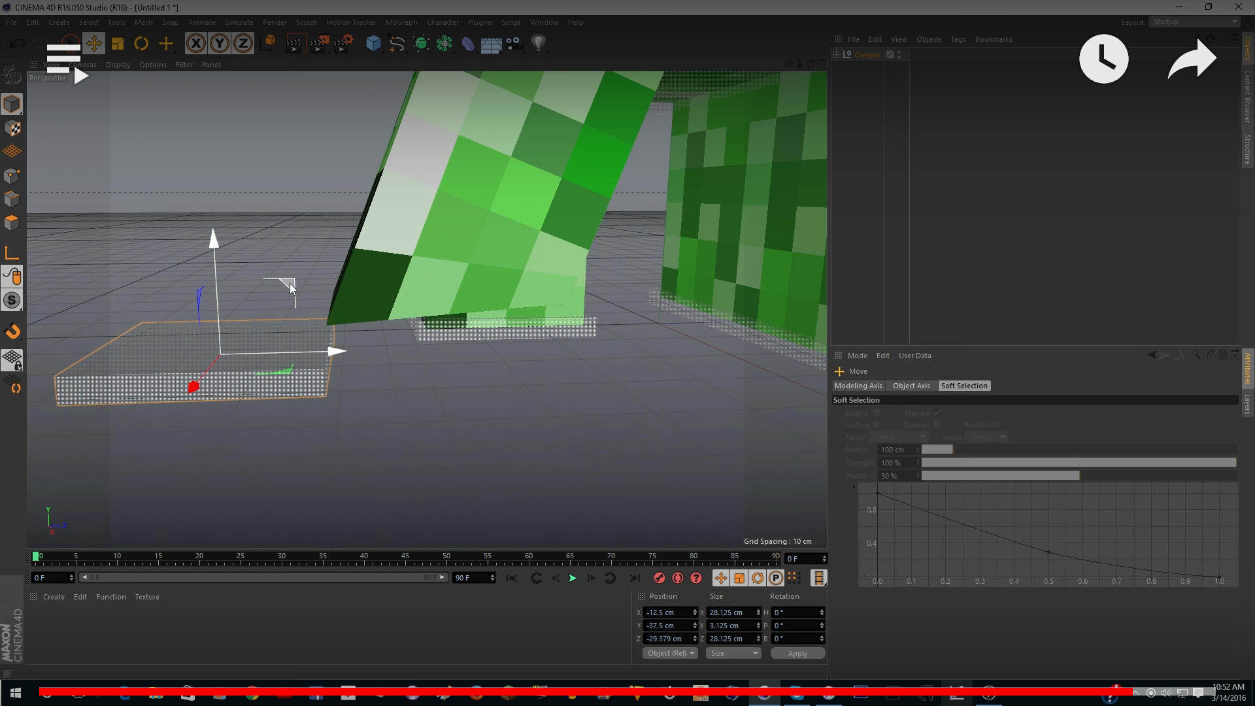This screenshot has height=706, width=1255.
Task: Click the Enable Axis L-shaped icon
Action: (12, 253)
